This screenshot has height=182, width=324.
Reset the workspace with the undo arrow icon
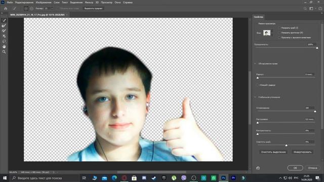258,168
